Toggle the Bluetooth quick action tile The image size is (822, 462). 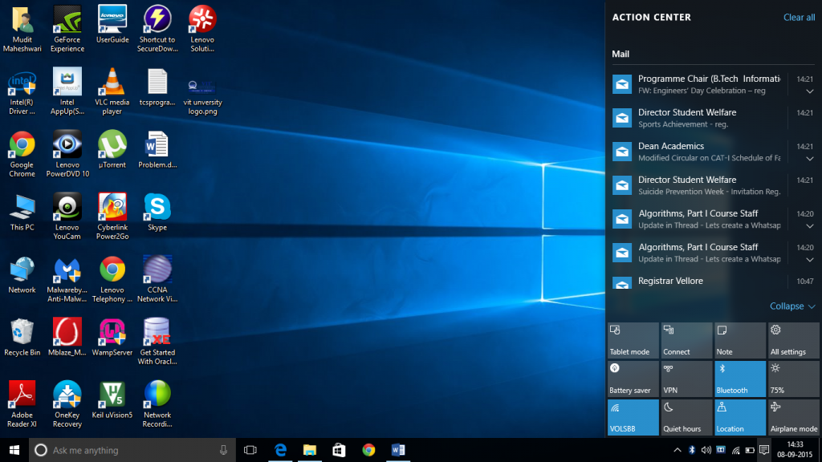point(739,379)
